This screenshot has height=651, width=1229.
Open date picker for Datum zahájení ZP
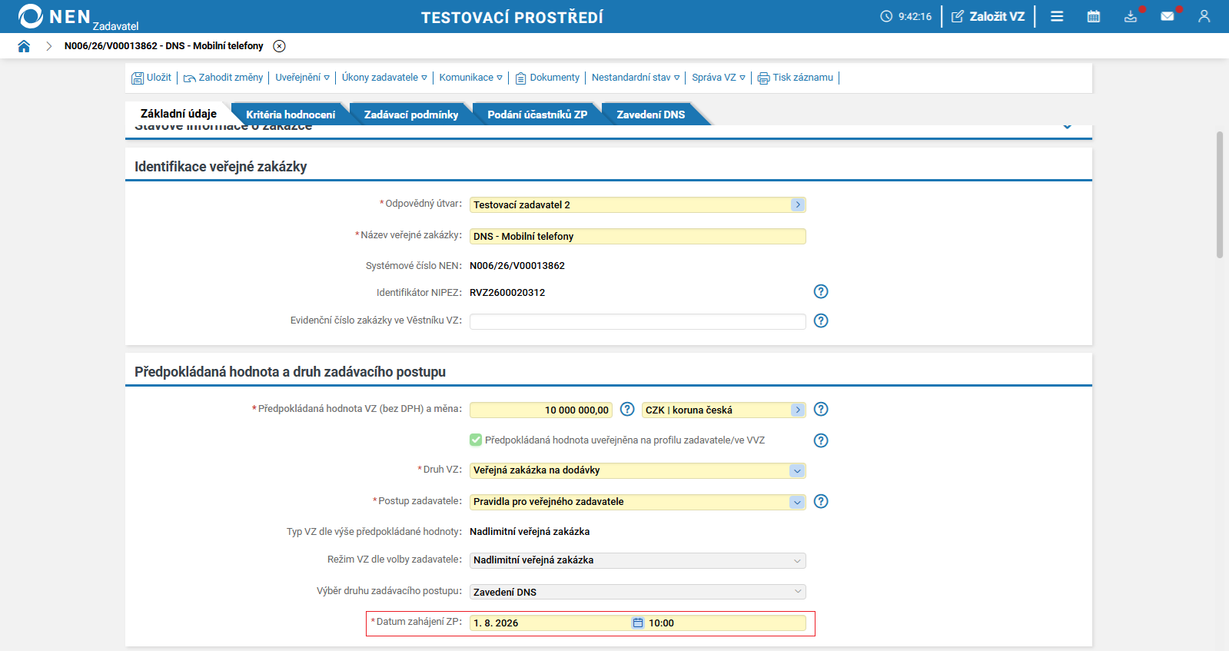click(x=638, y=623)
